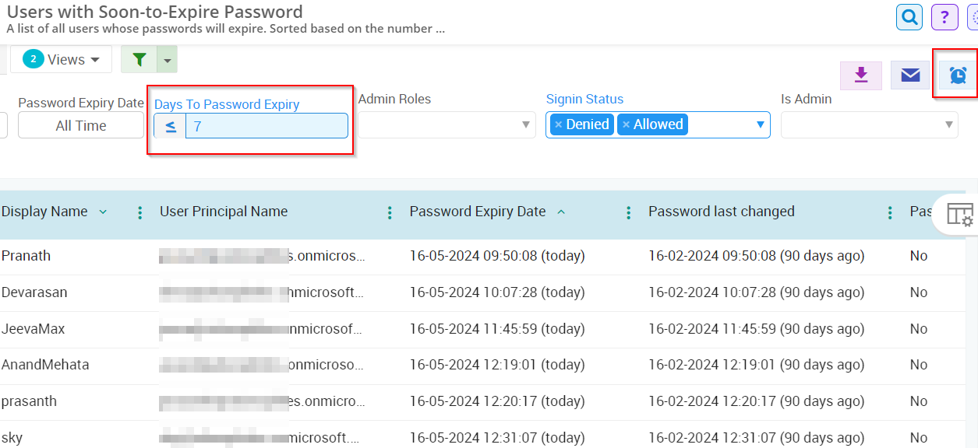Open the schedule alarm clock icon

coord(958,75)
